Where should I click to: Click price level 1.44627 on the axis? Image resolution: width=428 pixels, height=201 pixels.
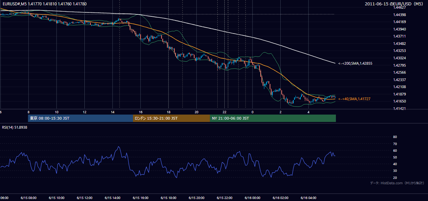pos(399,7)
